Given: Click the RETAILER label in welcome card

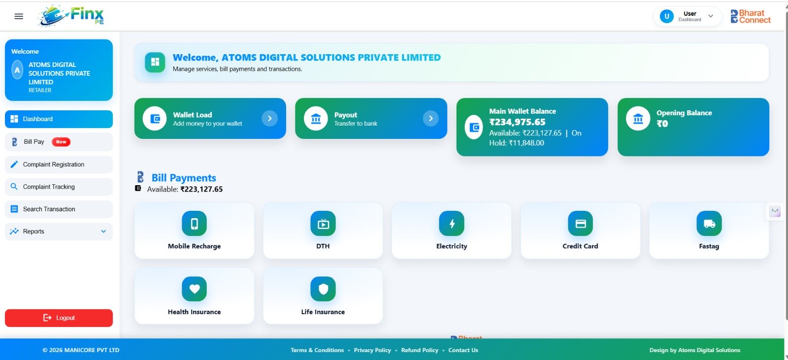Looking at the screenshot, I should 40,91.
